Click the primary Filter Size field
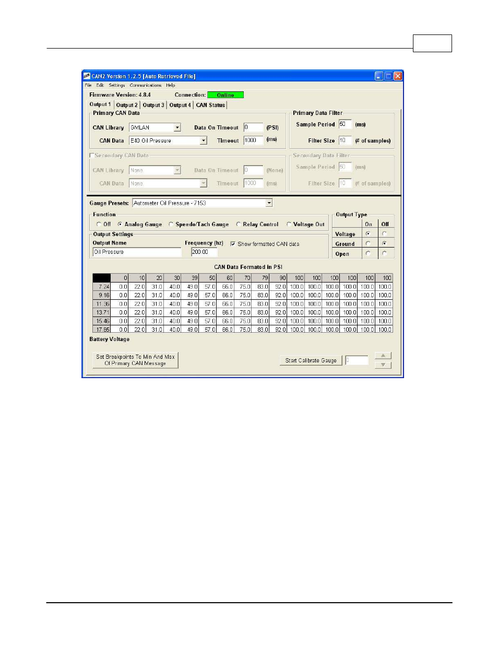498x645 pixels. click(x=345, y=140)
